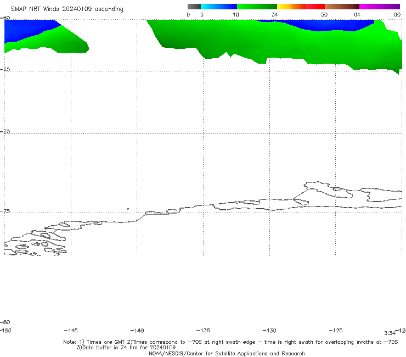Click the color bar label '34'
This screenshot has height=357, width=406.
click(x=275, y=14)
